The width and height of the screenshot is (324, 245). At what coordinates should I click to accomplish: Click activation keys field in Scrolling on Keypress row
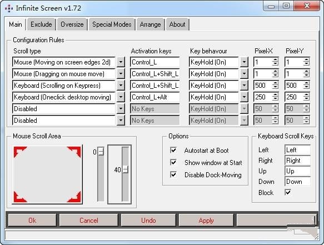click(x=154, y=86)
